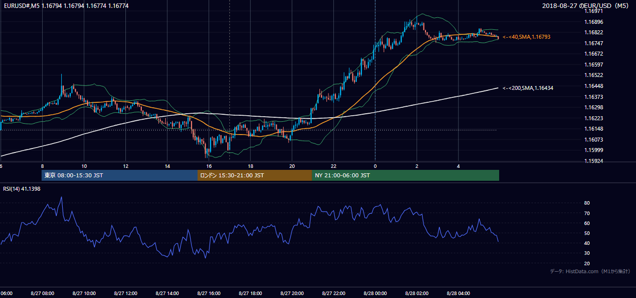Screen dimensions: 636x298
Task: Click date axis label 8/28 04:00
Action: (x=458, y=293)
